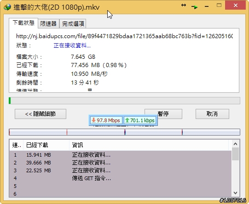Click the double-headed arrow icon in title bar
Screen dimensions: 249x204
click(x=184, y=5)
